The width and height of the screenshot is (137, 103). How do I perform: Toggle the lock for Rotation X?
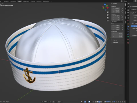(122, 16)
